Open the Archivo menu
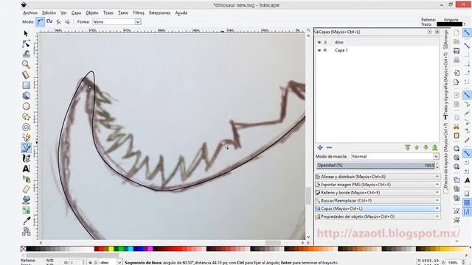472x265 pixels. [30, 13]
